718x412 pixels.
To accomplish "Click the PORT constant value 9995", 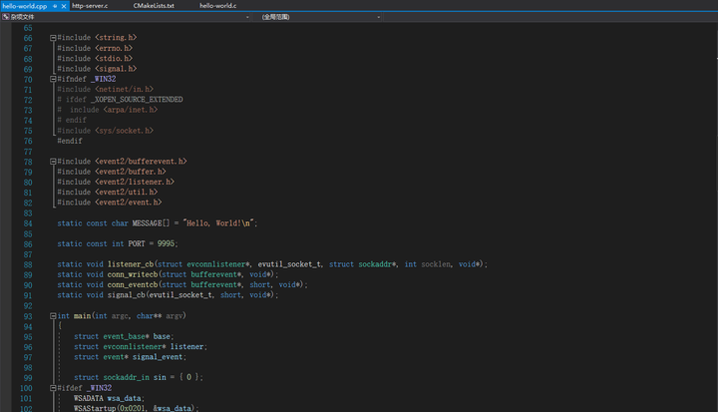I will click(x=165, y=243).
